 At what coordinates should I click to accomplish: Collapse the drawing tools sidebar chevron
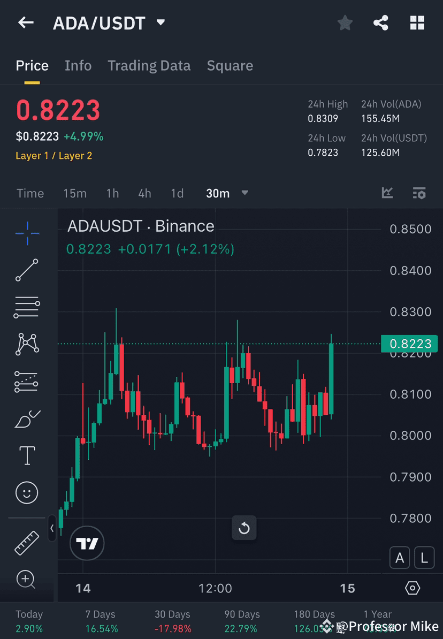tap(52, 529)
